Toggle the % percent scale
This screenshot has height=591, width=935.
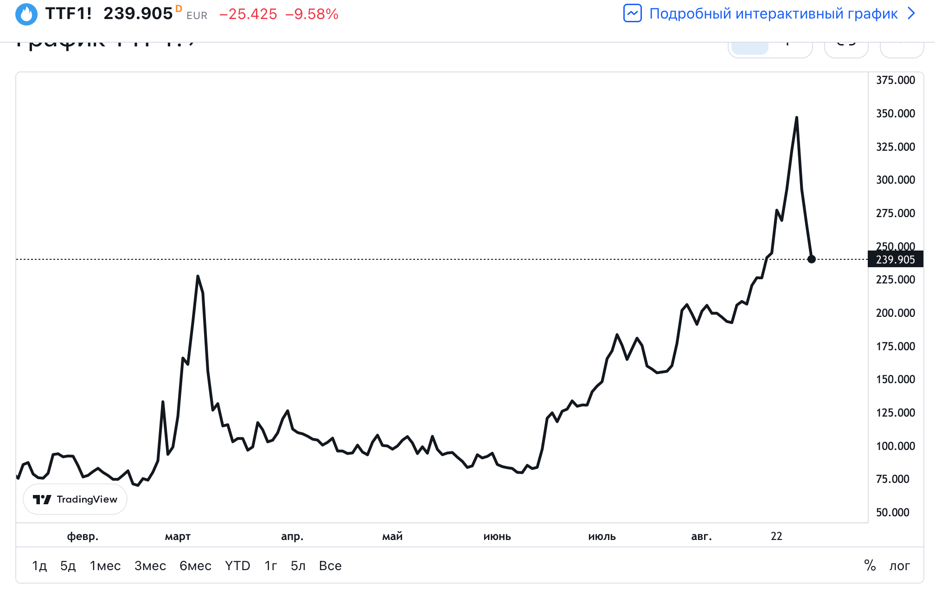(870, 565)
